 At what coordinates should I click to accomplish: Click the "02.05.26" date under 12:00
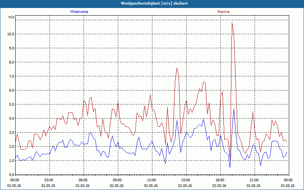pos(151,186)
